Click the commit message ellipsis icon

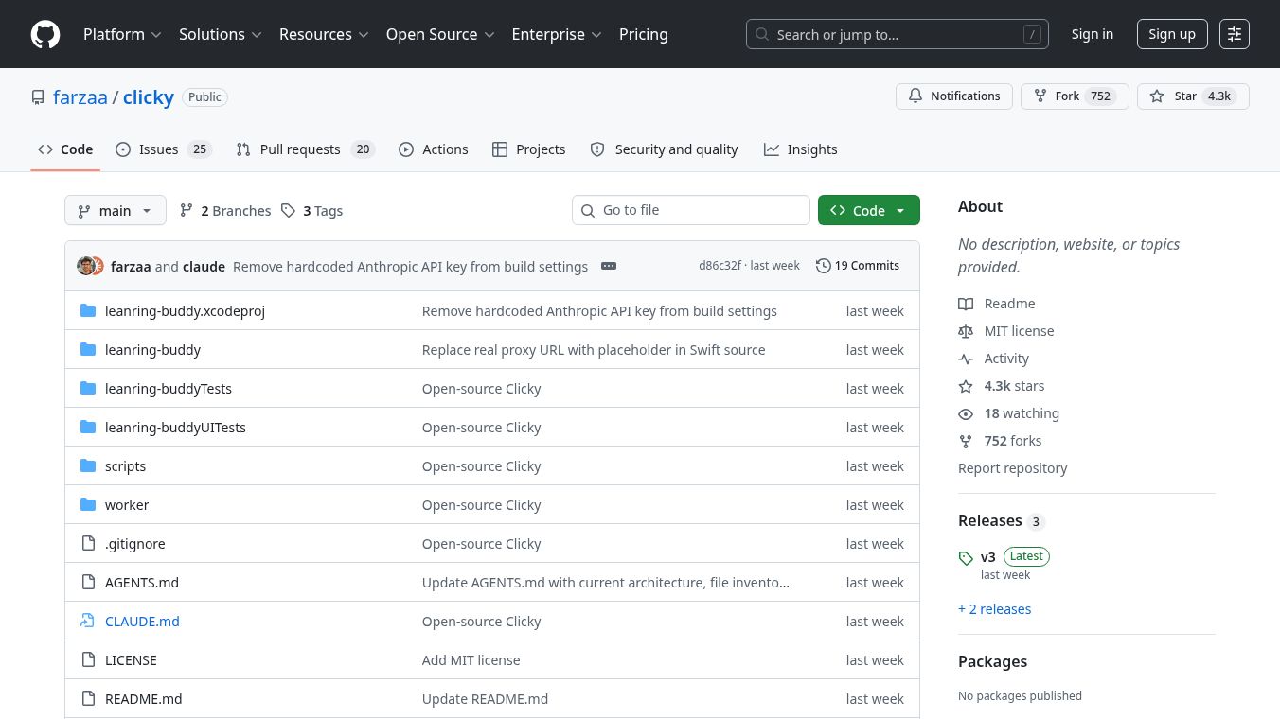[x=609, y=266]
